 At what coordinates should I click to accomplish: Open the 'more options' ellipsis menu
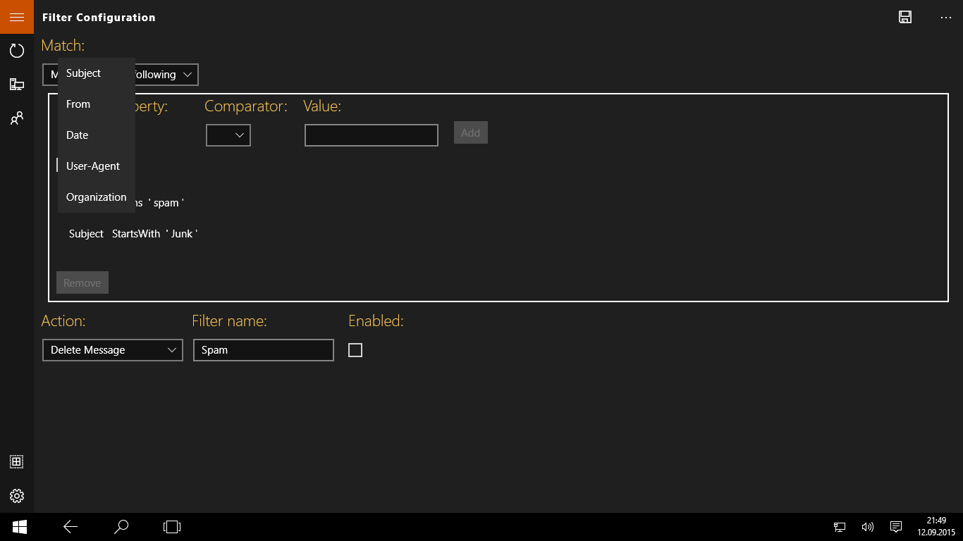pos(945,17)
